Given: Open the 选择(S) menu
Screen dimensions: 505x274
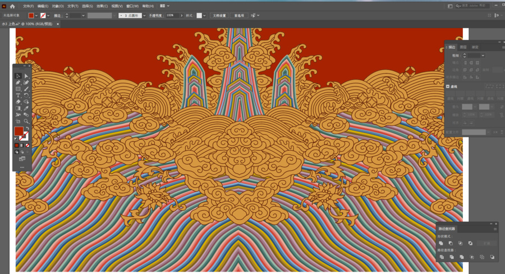Looking at the screenshot, I should (88, 6).
